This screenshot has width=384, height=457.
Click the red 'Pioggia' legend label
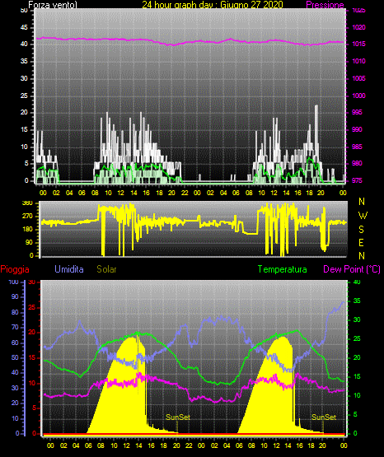[15, 269]
